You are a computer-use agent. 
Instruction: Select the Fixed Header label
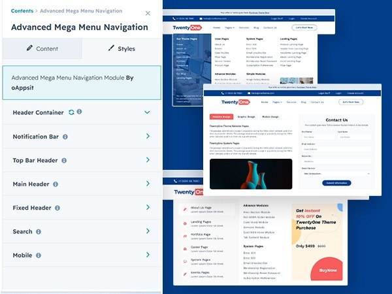tap(32, 208)
